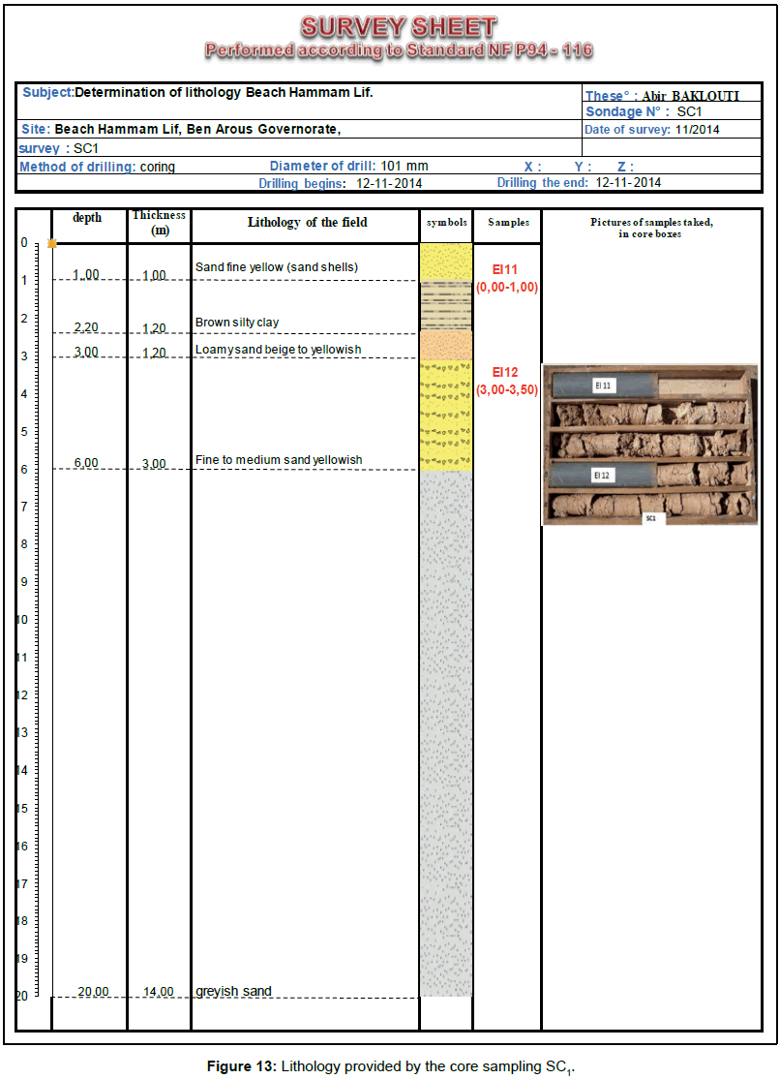Click the striped brown silty clay symbol
The height and width of the screenshot is (1079, 780).
445,305
